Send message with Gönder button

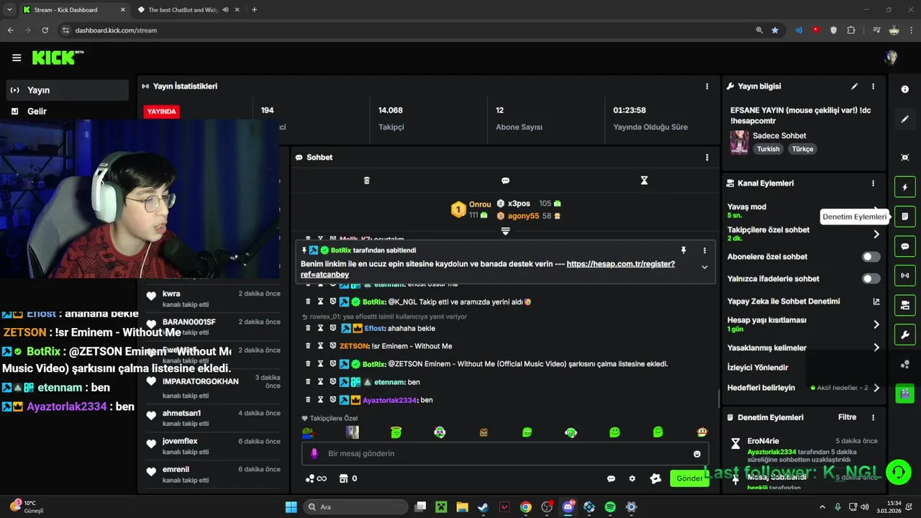[x=689, y=478]
